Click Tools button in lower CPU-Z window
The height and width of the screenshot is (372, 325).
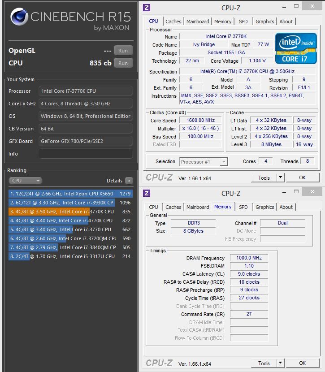pyautogui.click(x=264, y=363)
